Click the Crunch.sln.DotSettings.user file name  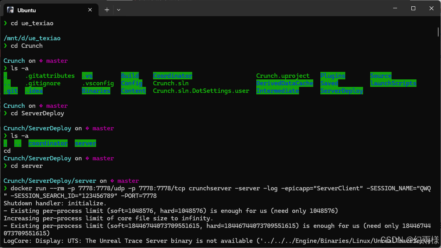(x=201, y=91)
